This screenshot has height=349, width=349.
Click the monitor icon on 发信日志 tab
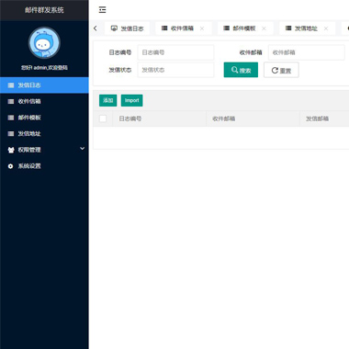[x=114, y=28]
